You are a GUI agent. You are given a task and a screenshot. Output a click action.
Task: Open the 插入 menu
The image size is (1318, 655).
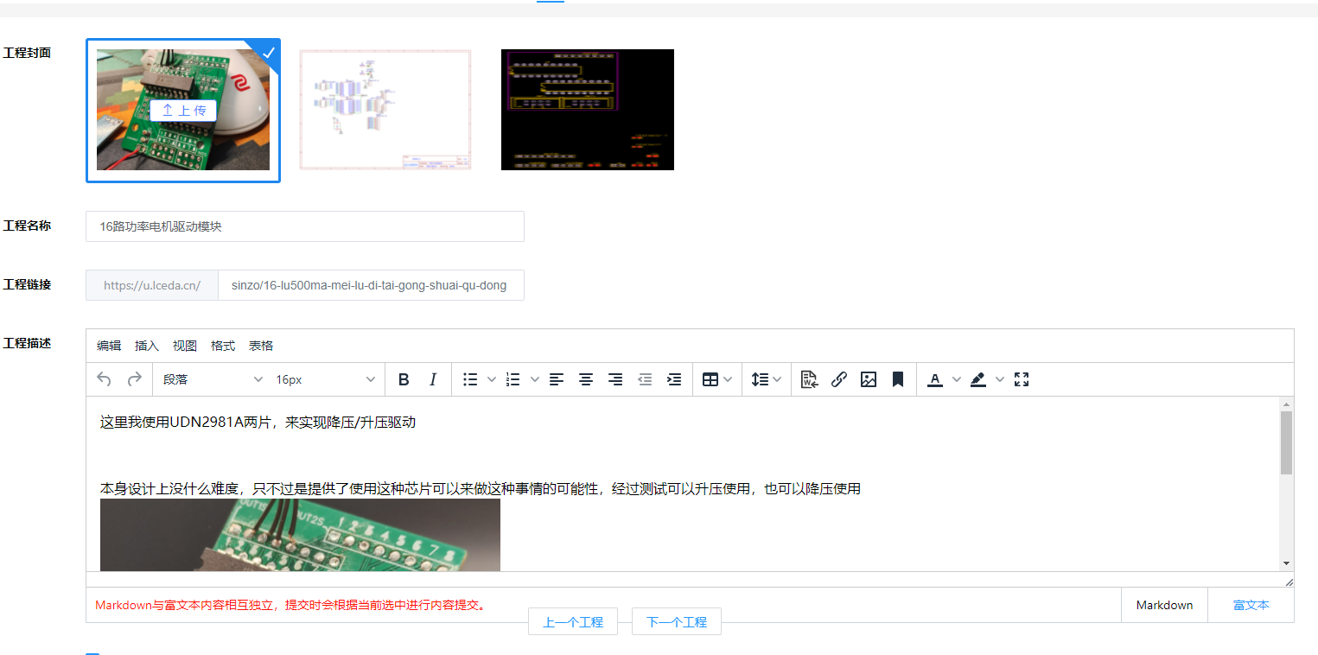click(147, 346)
